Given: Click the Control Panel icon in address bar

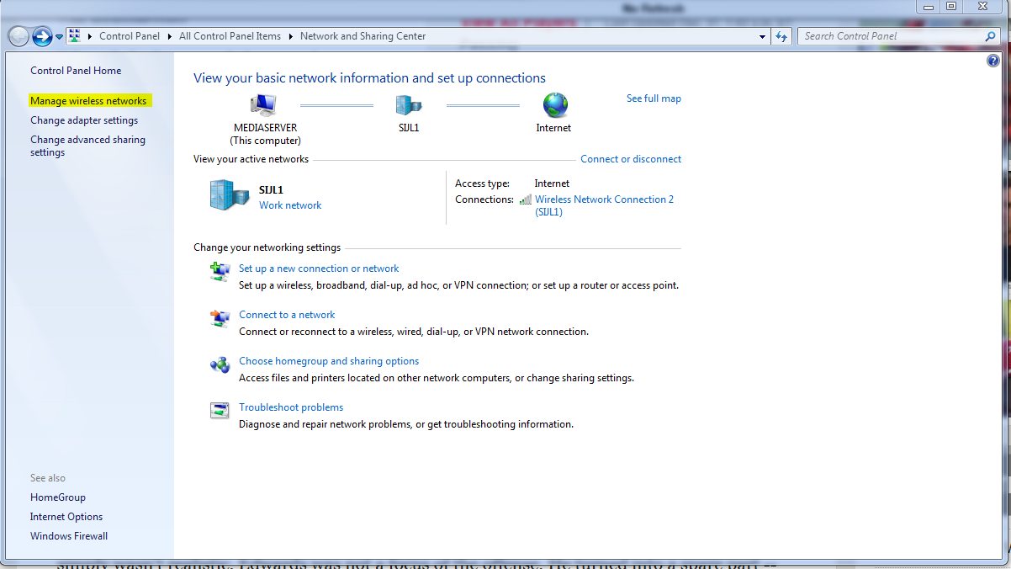Looking at the screenshot, I should pyautogui.click(x=74, y=36).
